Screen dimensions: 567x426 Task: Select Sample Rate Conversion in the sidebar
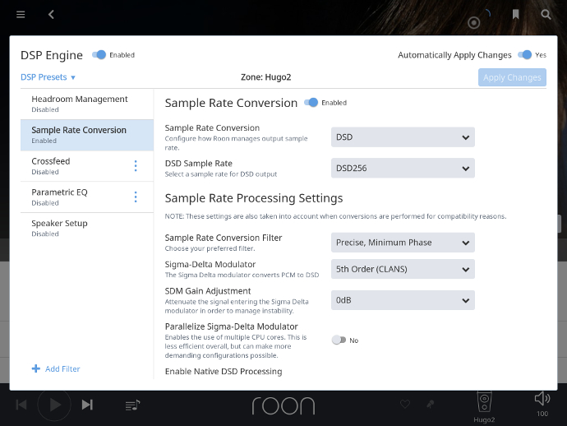87,135
